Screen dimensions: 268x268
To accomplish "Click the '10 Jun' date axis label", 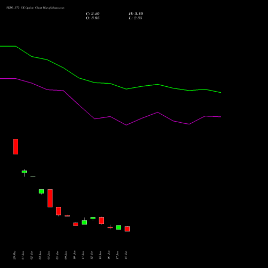I will (x=75, y=255).
